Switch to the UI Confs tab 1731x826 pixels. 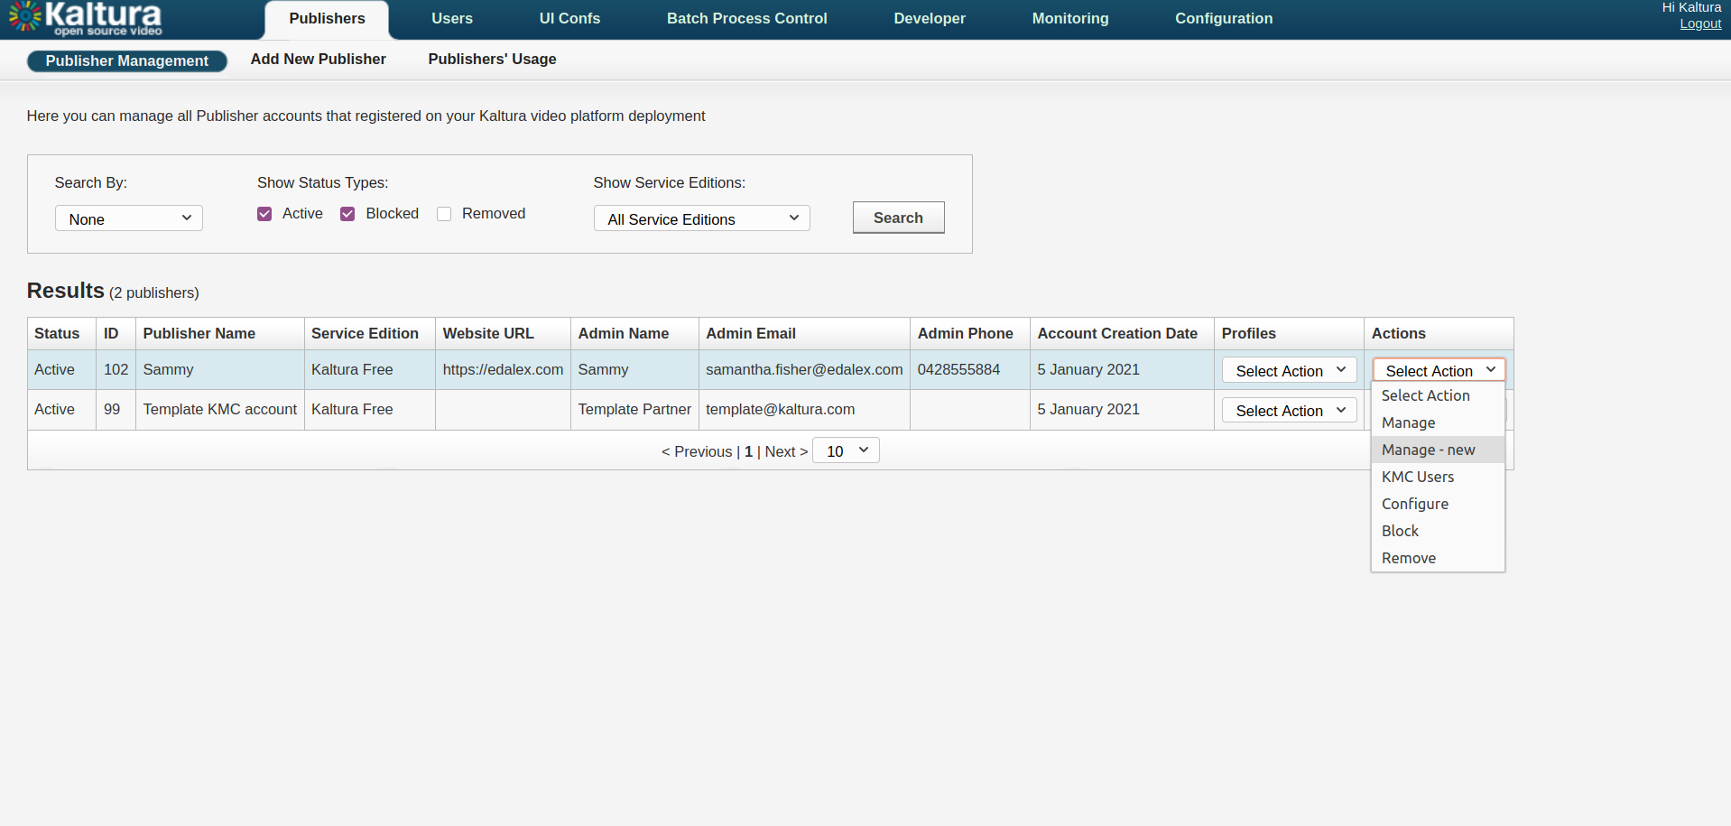click(x=569, y=19)
